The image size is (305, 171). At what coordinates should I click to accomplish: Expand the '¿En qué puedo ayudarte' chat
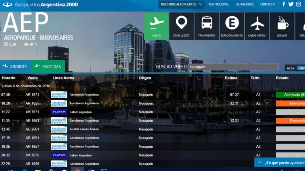click(279, 162)
